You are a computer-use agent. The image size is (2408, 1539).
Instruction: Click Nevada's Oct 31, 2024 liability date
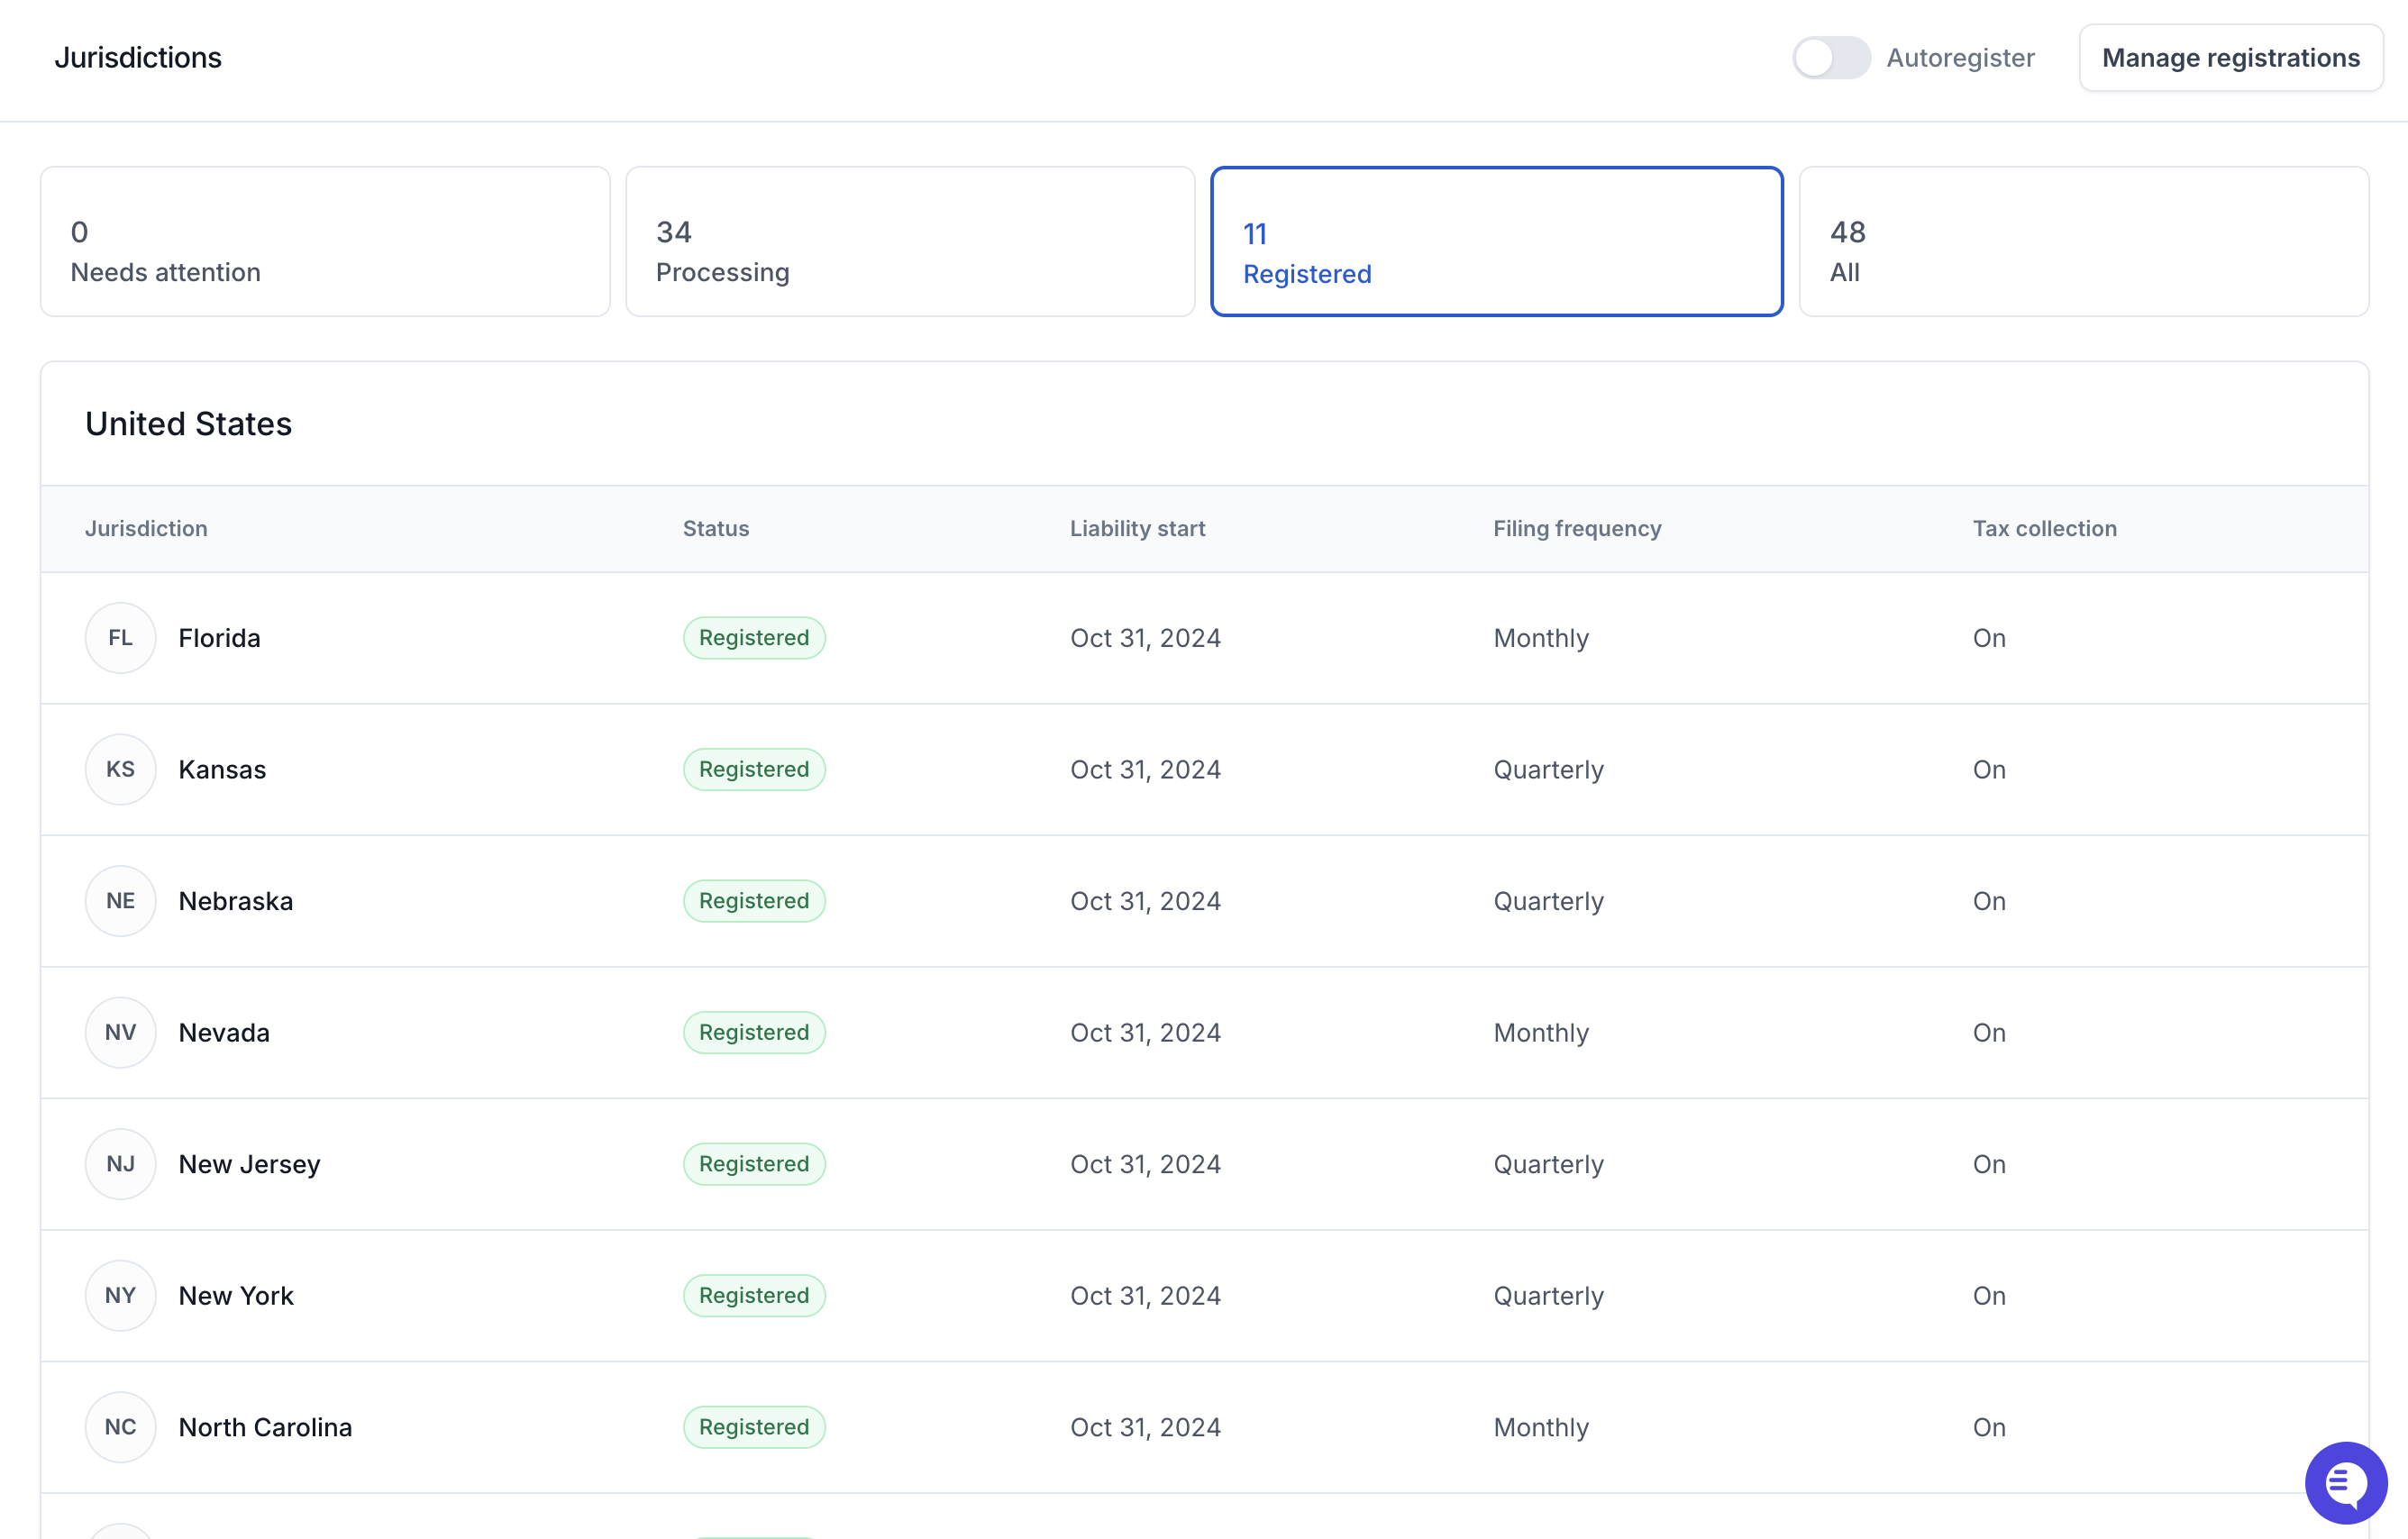click(1145, 1032)
